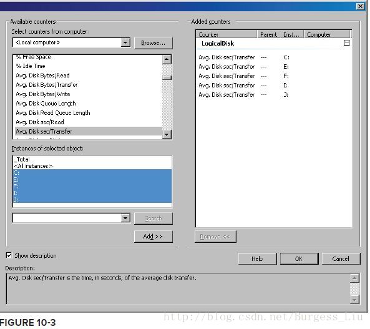Screen dimensions: 370x329
Task: Select the E: instance in the instances list
Action: click(x=92, y=180)
